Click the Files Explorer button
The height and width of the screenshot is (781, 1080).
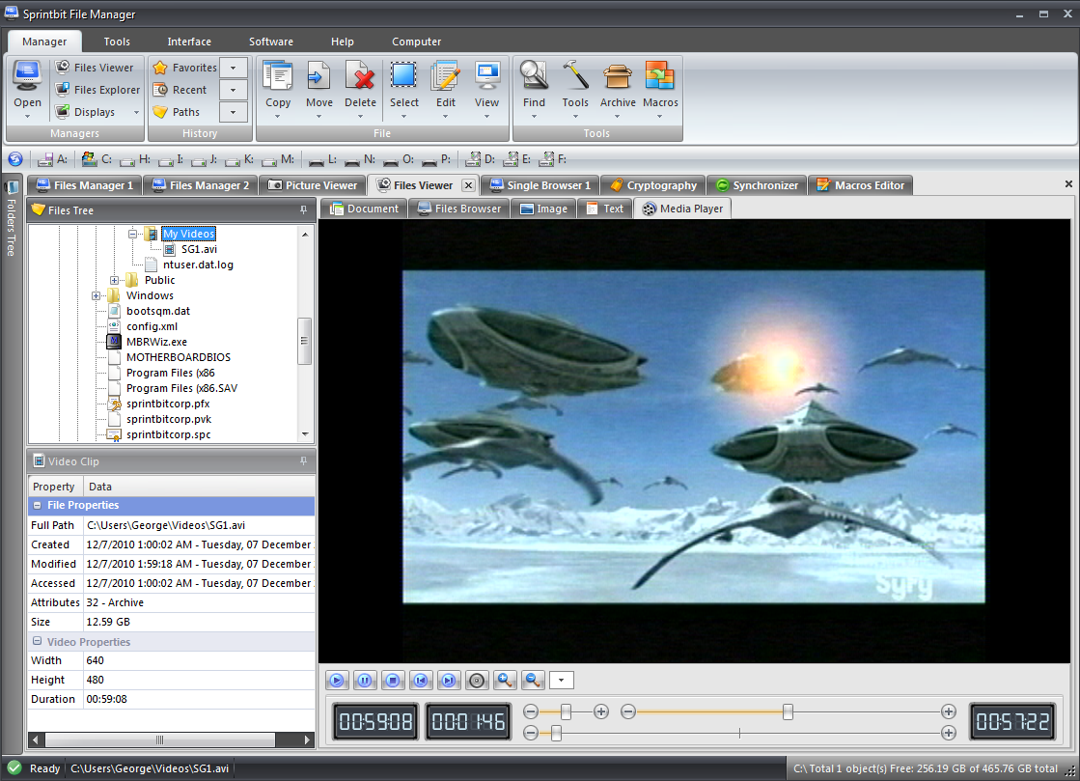click(97, 90)
